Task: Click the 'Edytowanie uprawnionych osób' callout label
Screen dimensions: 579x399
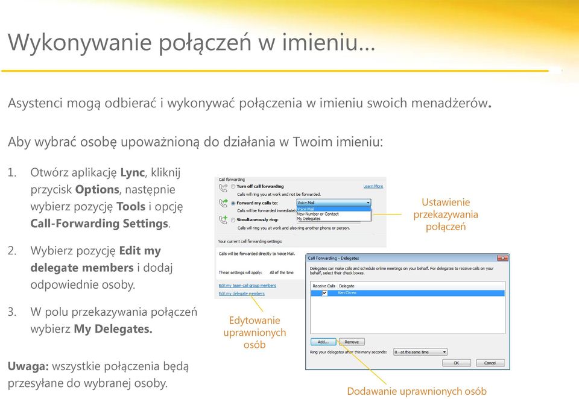Action: pos(255,333)
